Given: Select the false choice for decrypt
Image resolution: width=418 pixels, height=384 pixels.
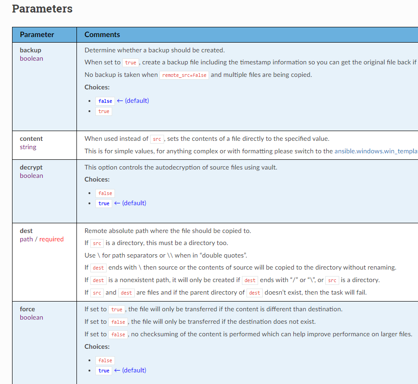Looking at the screenshot, I should (x=105, y=193).
